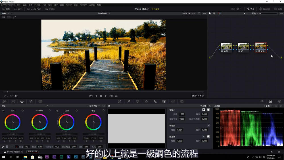Reset the Lift color wheel
The height and width of the screenshot is (160, 284).
tap(23, 111)
